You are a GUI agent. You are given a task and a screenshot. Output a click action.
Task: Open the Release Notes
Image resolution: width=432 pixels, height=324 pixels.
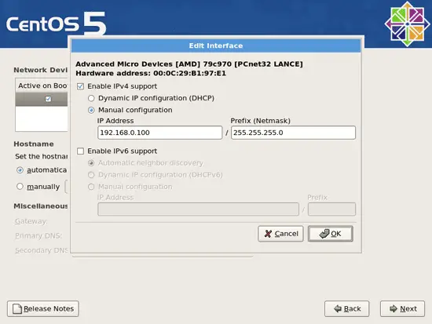pyautogui.click(x=43, y=308)
